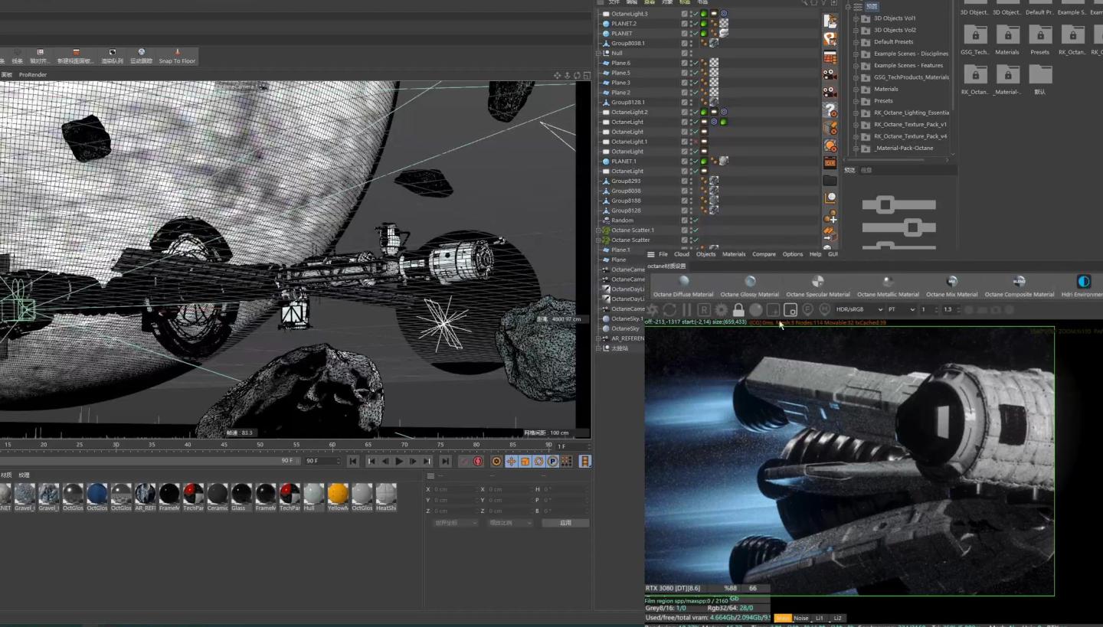The image size is (1103, 627).
Task: Select Octane Mix Material icon
Action: pyautogui.click(x=952, y=282)
